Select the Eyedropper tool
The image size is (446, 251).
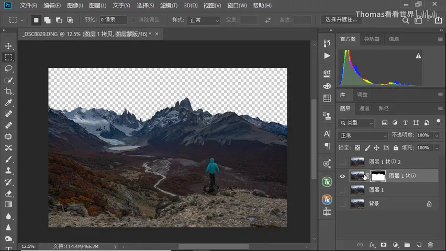(8, 102)
